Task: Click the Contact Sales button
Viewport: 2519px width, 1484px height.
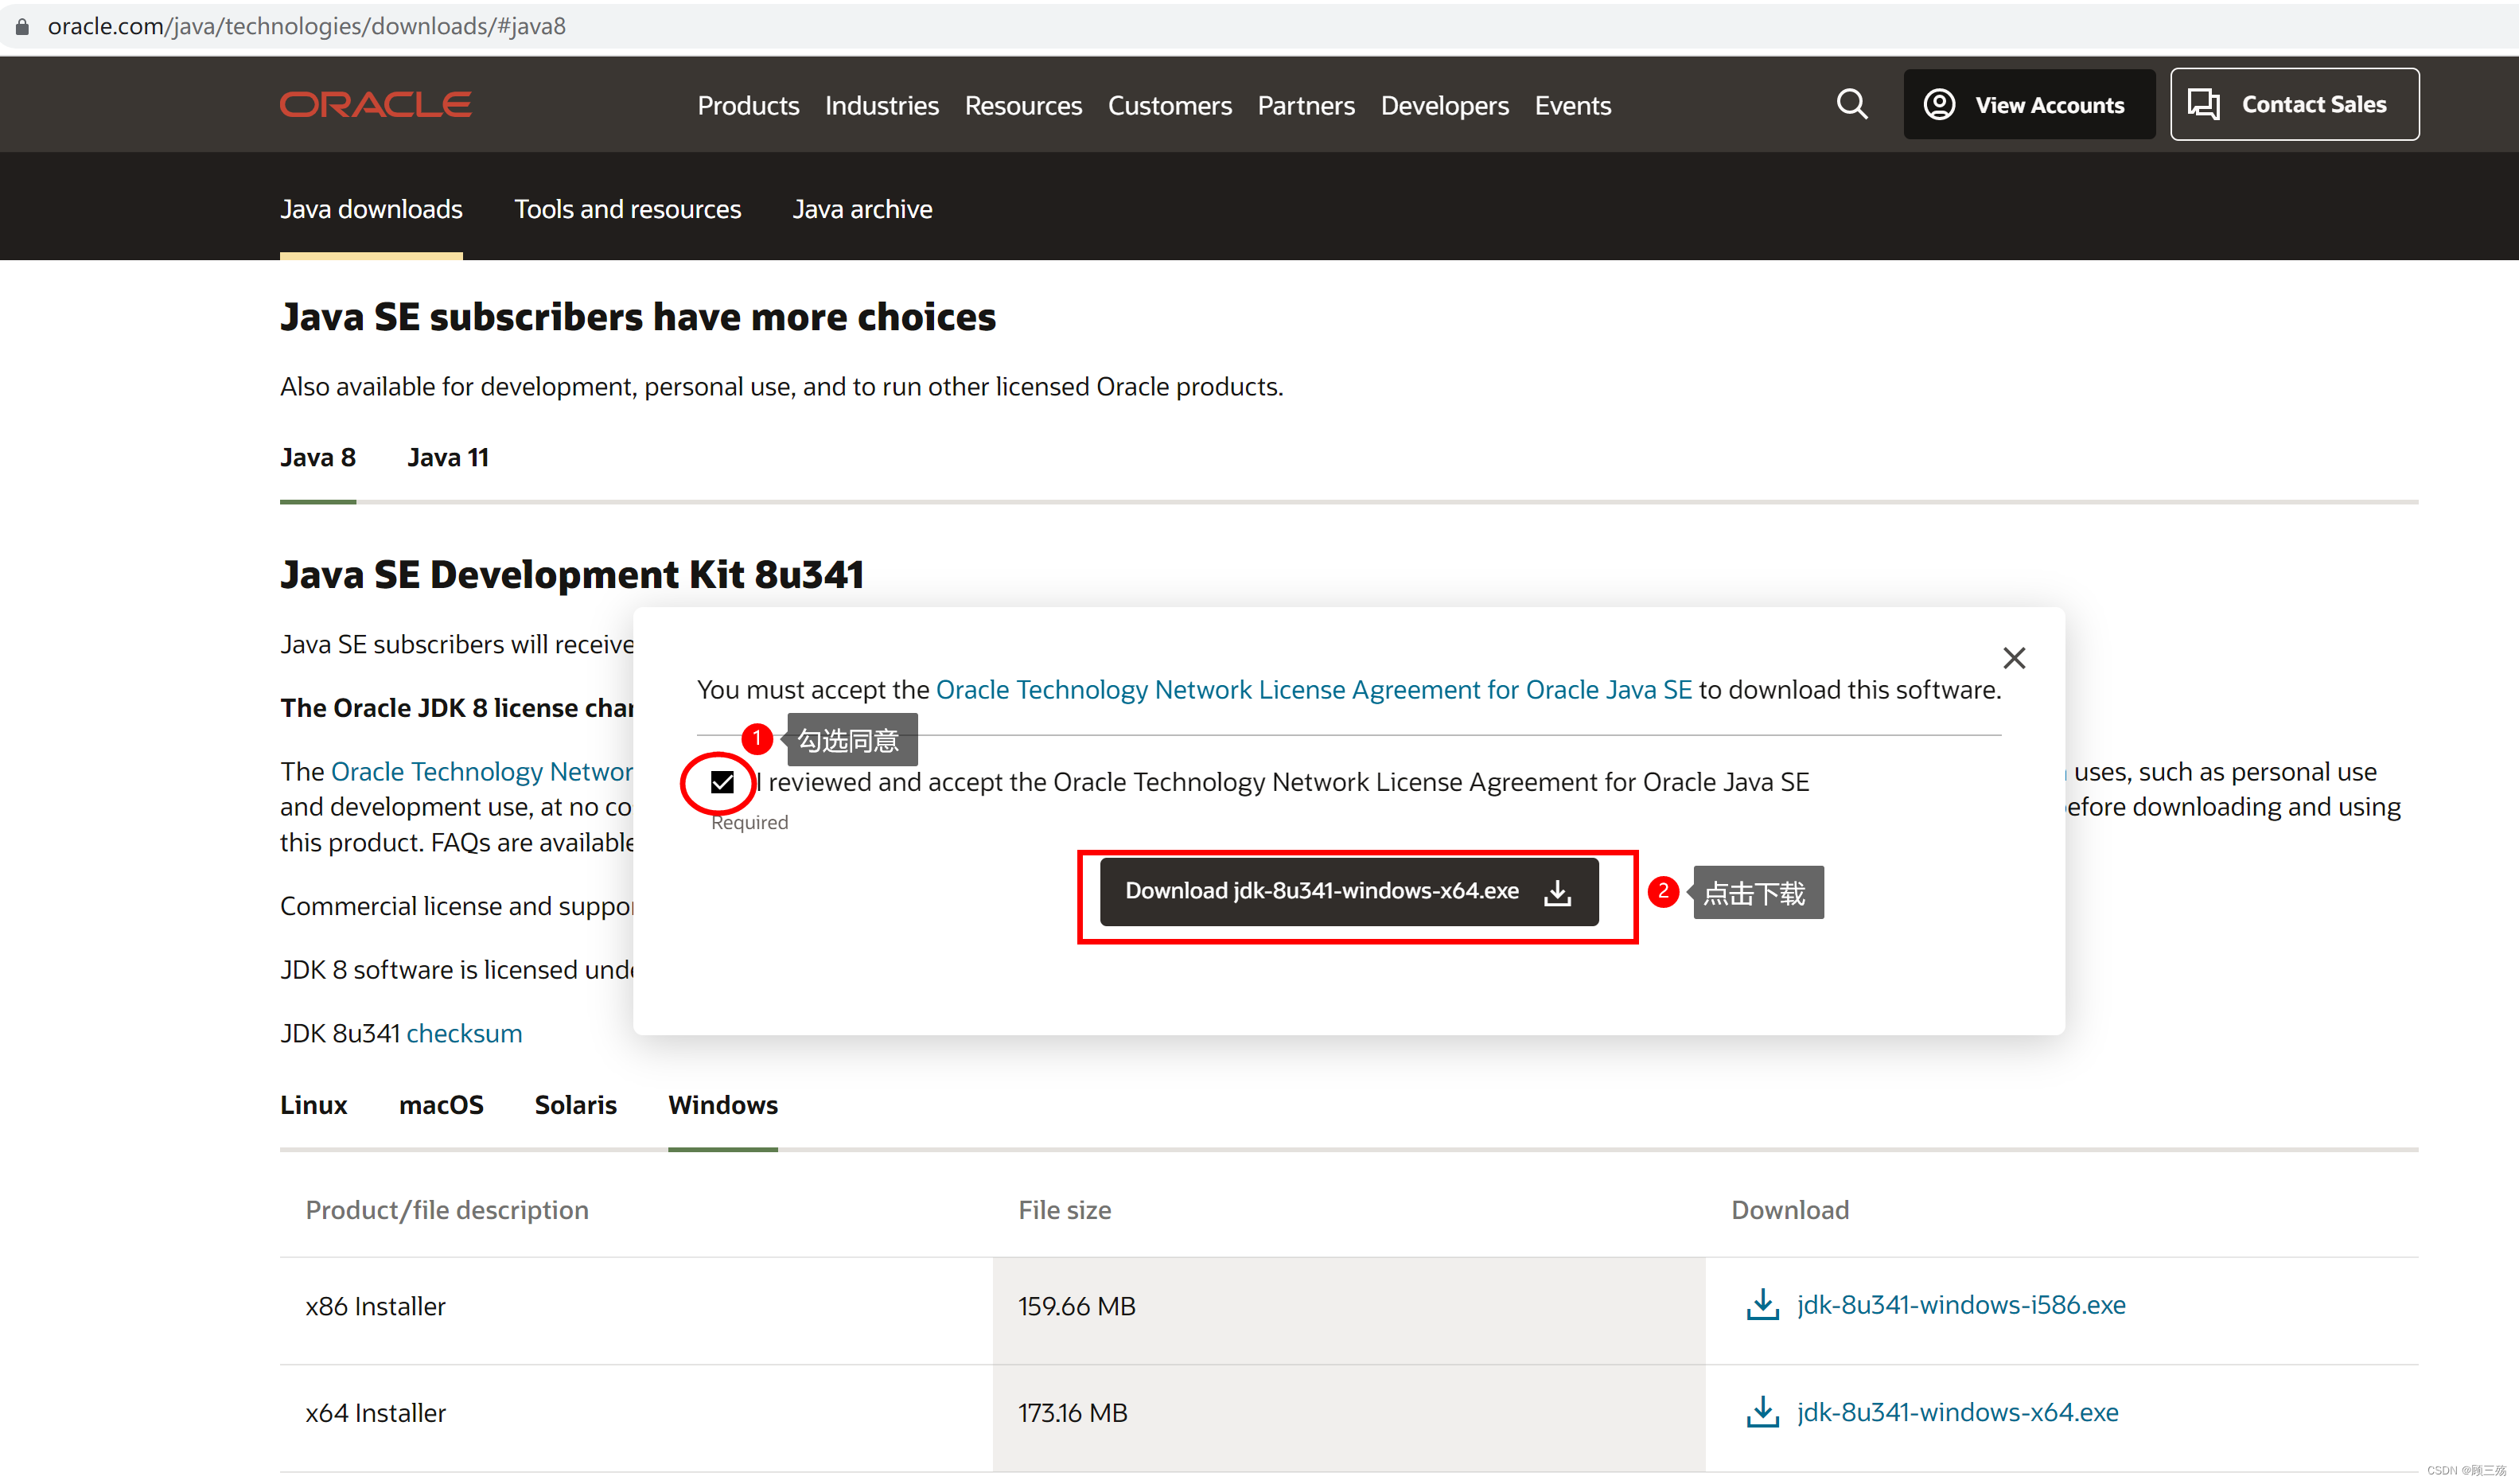Action: tap(2294, 105)
